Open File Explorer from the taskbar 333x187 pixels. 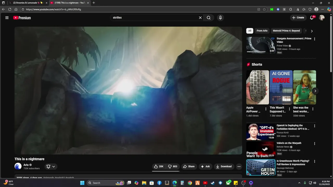(x=144, y=183)
